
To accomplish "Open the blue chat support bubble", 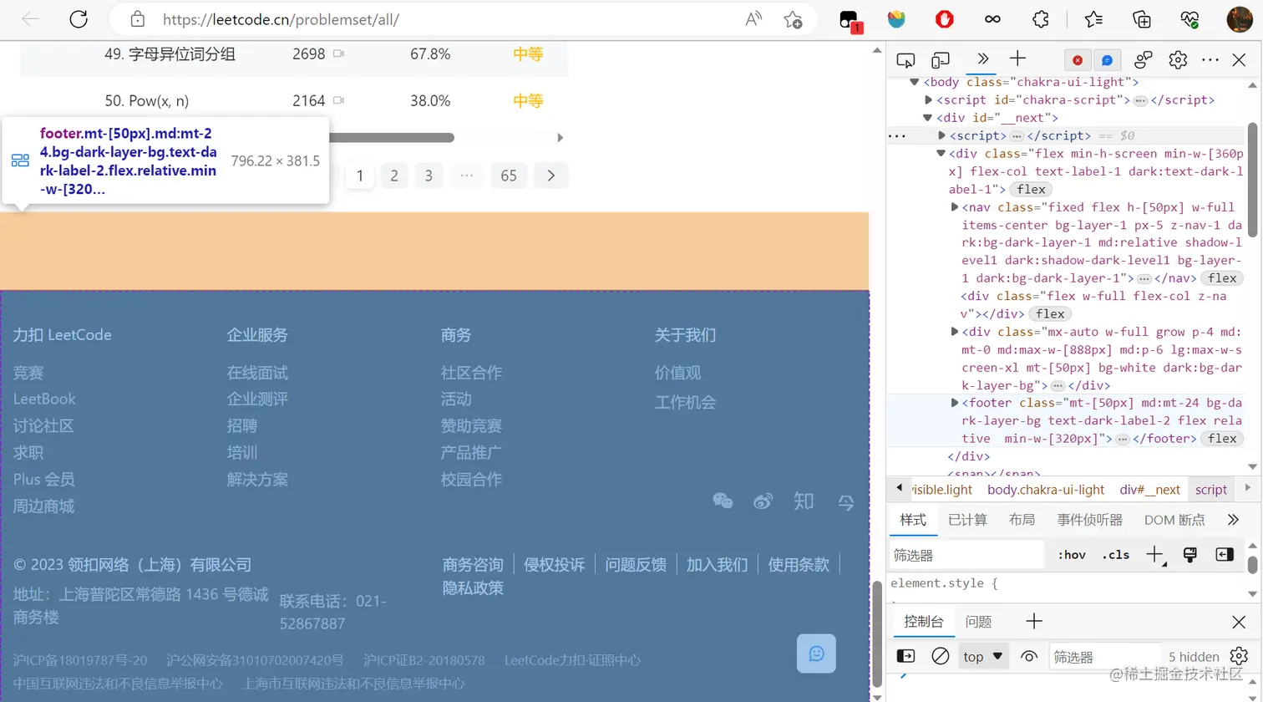I will [816, 654].
